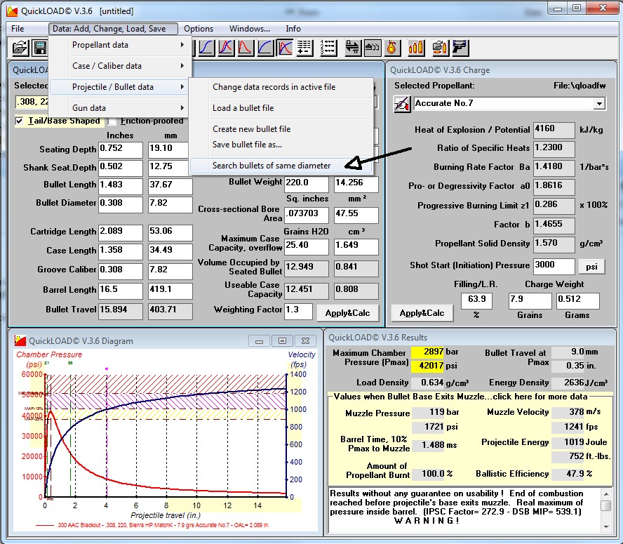
Task: Expand the Propellant data submenu
Action: tap(121, 45)
